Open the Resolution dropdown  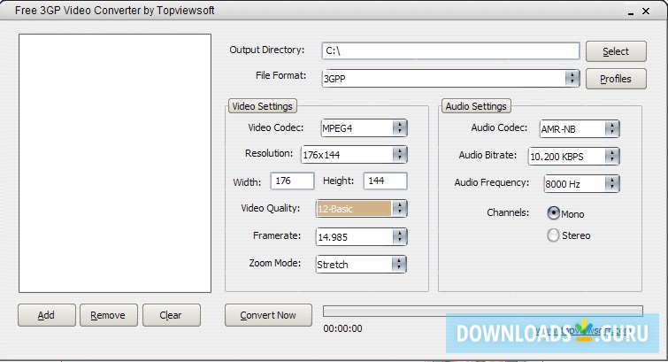354,155
